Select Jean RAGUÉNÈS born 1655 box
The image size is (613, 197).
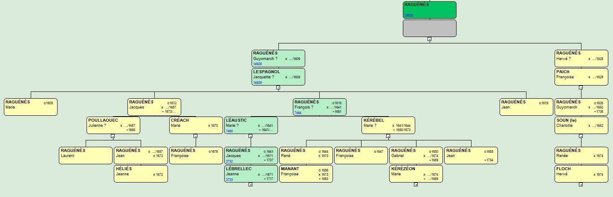[x=471, y=155]
